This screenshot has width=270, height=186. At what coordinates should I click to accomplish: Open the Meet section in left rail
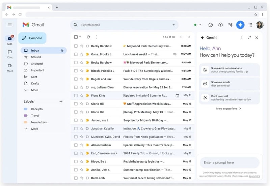(10, 68)
